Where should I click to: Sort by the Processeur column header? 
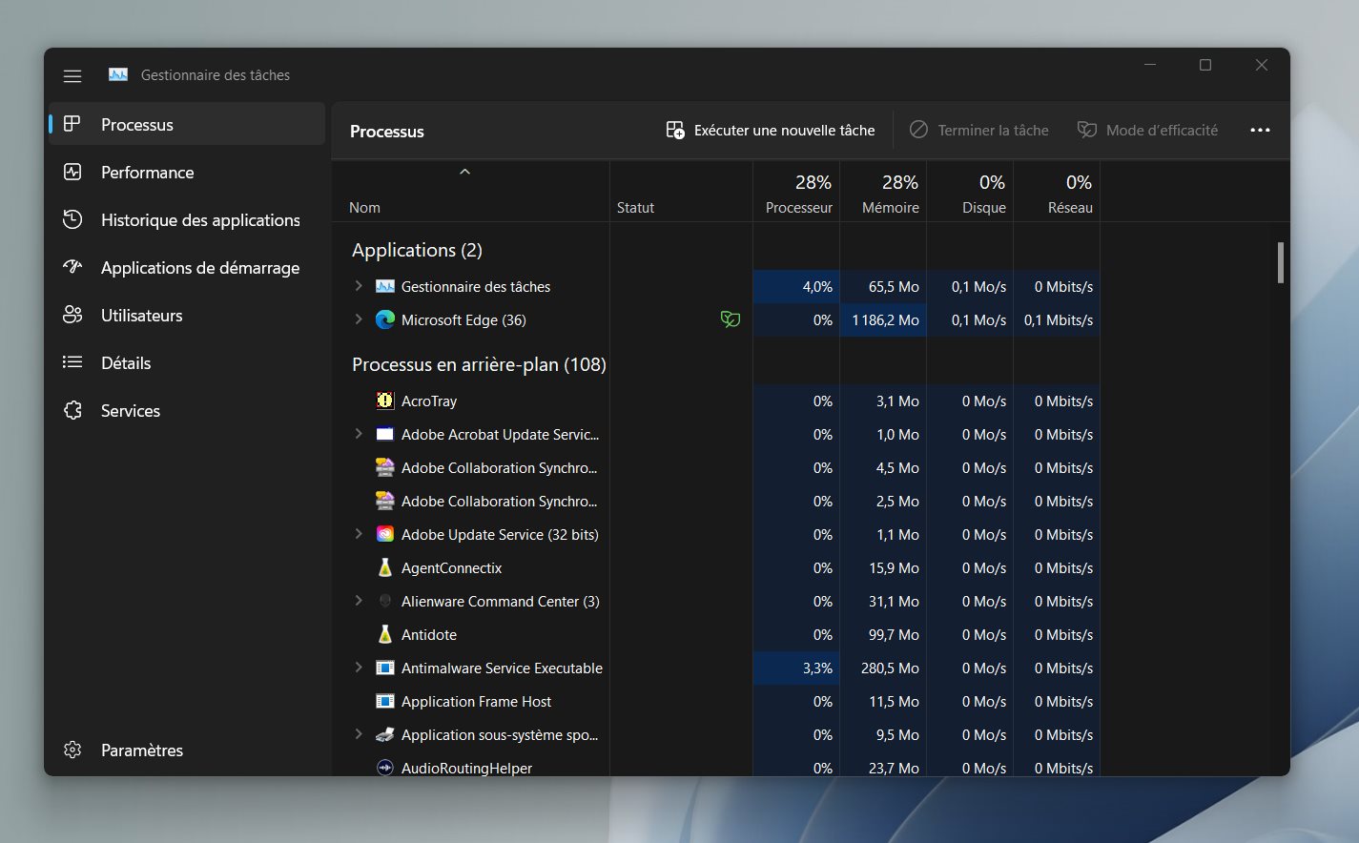pyautogui.click(x=796, y=192)
